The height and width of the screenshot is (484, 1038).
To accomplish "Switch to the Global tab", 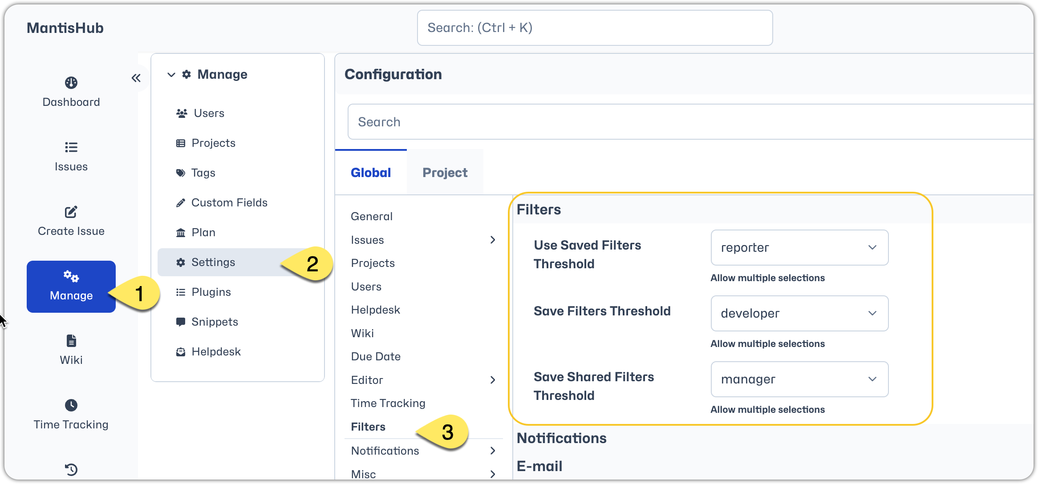I will (x=371, y=173).
